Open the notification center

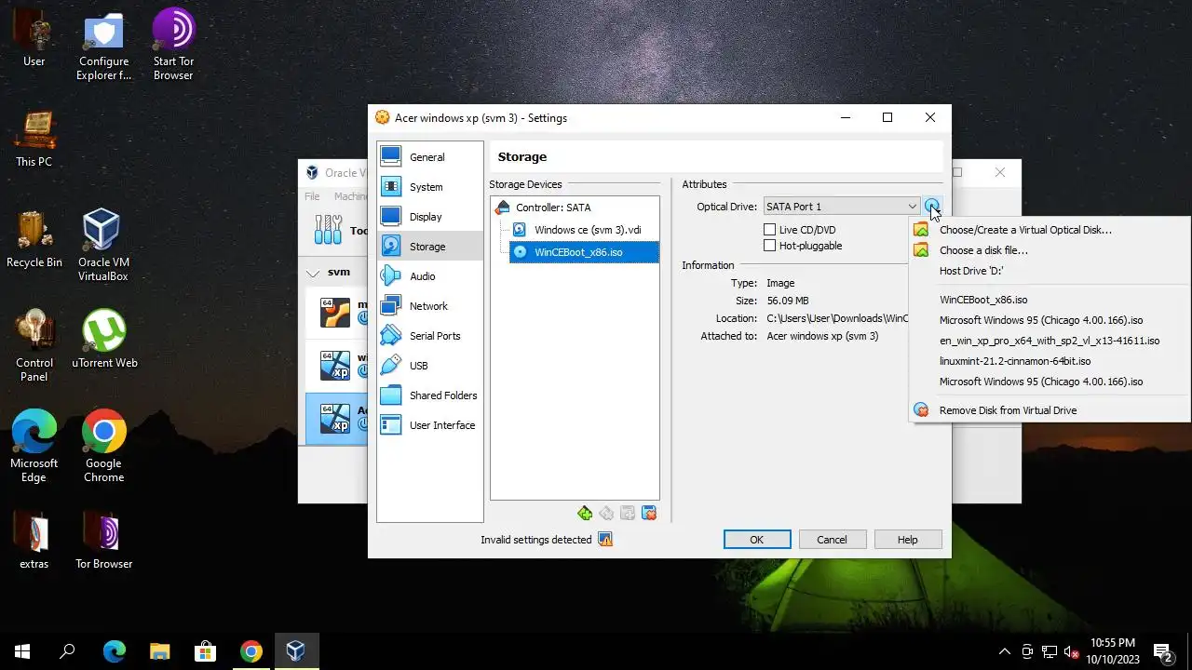(1162, 651)
